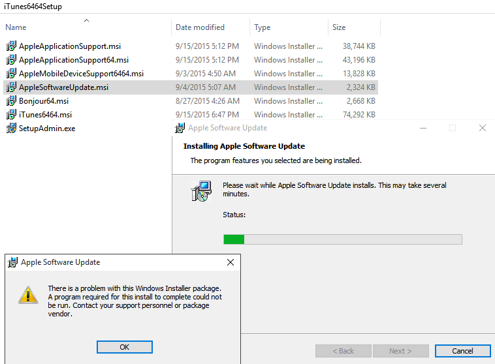Screen dimensions: 495x364
Task: Close the Apple Software Update installer window
Action: tap(483, 128)
